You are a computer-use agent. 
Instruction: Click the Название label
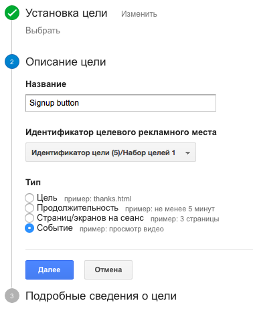coord(46,84)
